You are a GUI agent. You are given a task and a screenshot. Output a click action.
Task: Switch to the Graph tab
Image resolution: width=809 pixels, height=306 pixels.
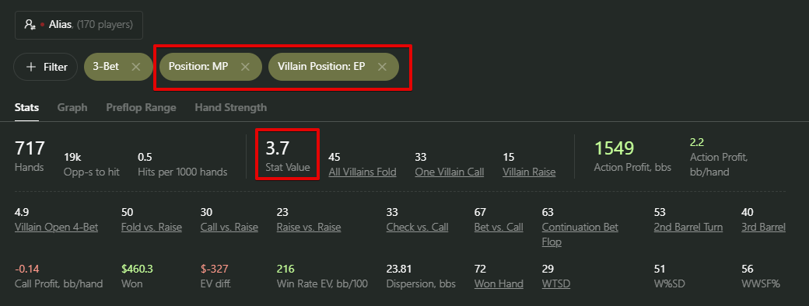pos(72,107)
